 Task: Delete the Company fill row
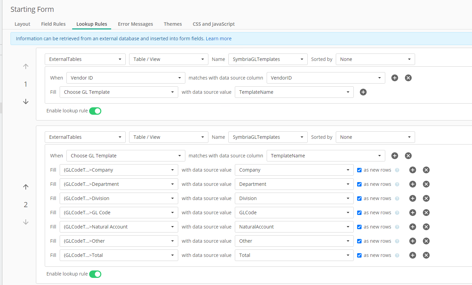(x=426, y=170)
